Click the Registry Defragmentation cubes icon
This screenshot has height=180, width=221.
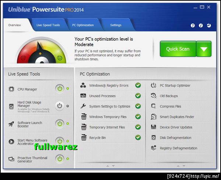pyautogui.click(x=154, y=148)
